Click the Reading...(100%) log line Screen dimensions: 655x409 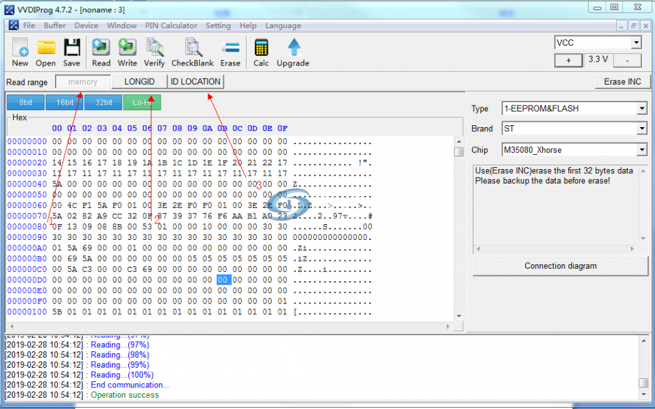coord(122,375)
